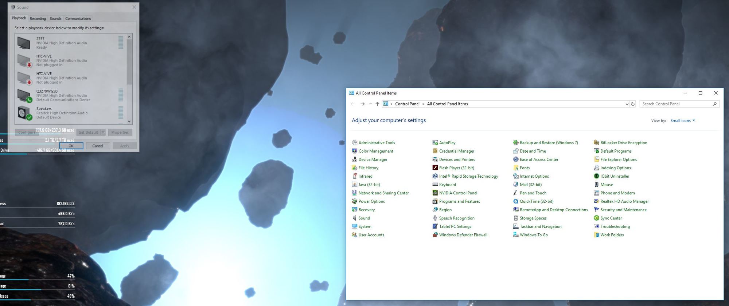Expand the address bar history dropdown
The image size is (729, 306).
click(627, 104)
